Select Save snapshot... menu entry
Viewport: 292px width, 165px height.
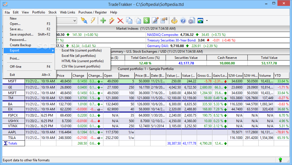pyautogui.click(x=30, y=34)
